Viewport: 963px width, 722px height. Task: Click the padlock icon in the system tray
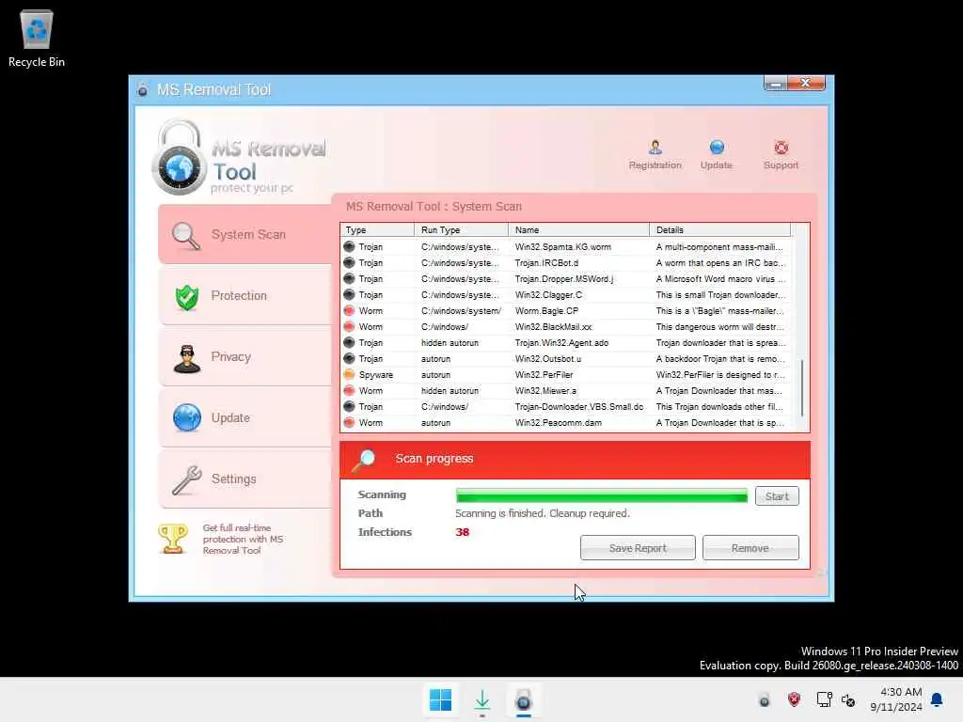coord(764,699)
